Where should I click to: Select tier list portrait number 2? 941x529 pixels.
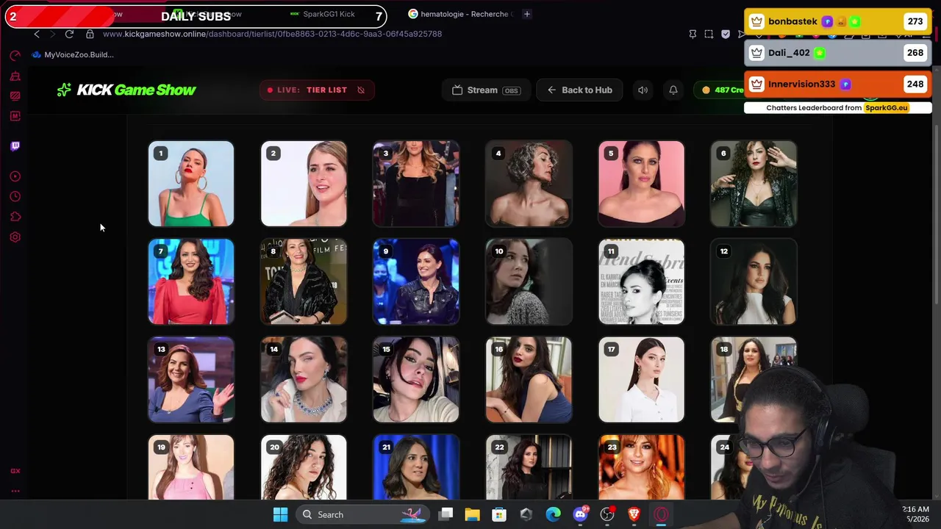pos(304,184)
